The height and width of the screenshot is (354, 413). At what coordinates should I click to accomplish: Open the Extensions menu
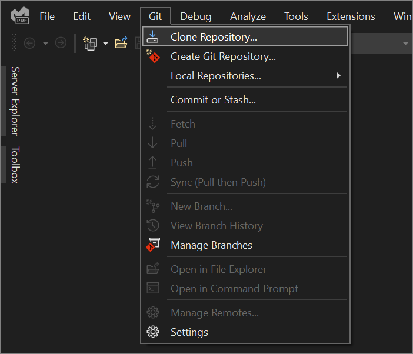click(351, 16)
